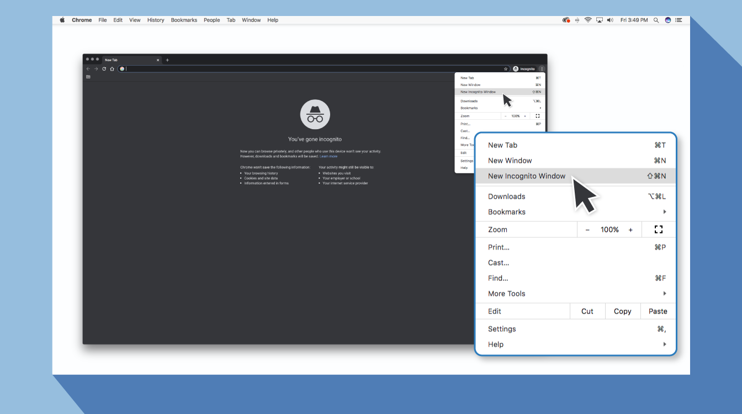Increase zoom with plus in enlarged menu

[x=630, y=230]
